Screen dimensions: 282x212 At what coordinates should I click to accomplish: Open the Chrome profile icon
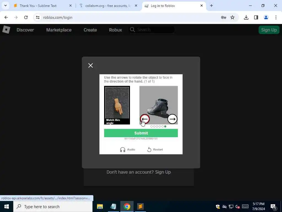coord(266,17)
